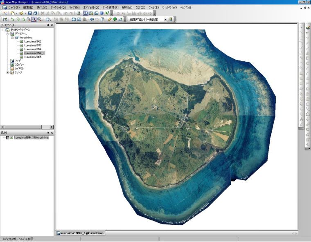Collapse the データソース tree node

8,34
